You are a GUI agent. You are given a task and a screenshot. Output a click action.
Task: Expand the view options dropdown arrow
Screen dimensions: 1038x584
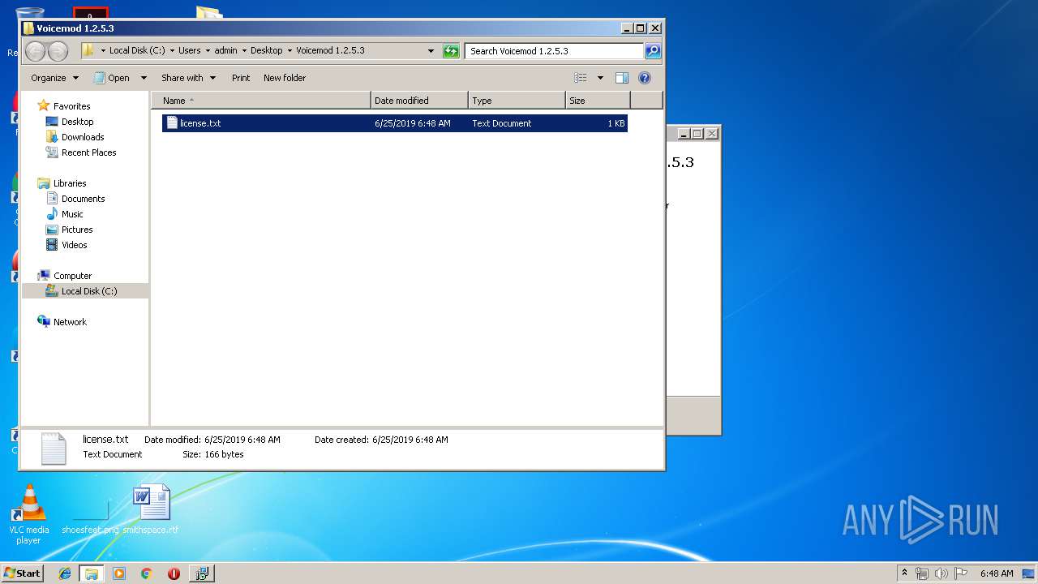tap(600, 78)
